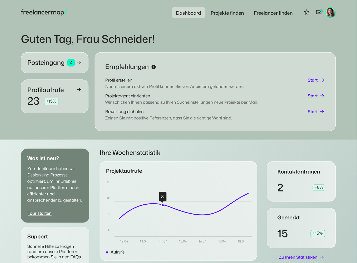Go to Freelancer finden
The image size is (357, 263).
(x=273, y=13)
